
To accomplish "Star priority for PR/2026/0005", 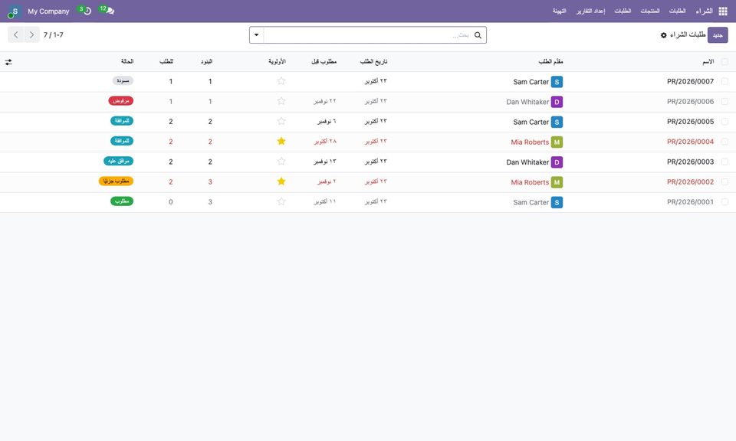I will click(x=281, y=121).
